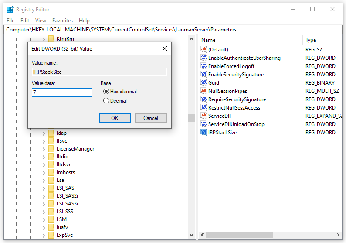Expand the Lsa tree node
The image size is (346, 243).
(44, 181)
